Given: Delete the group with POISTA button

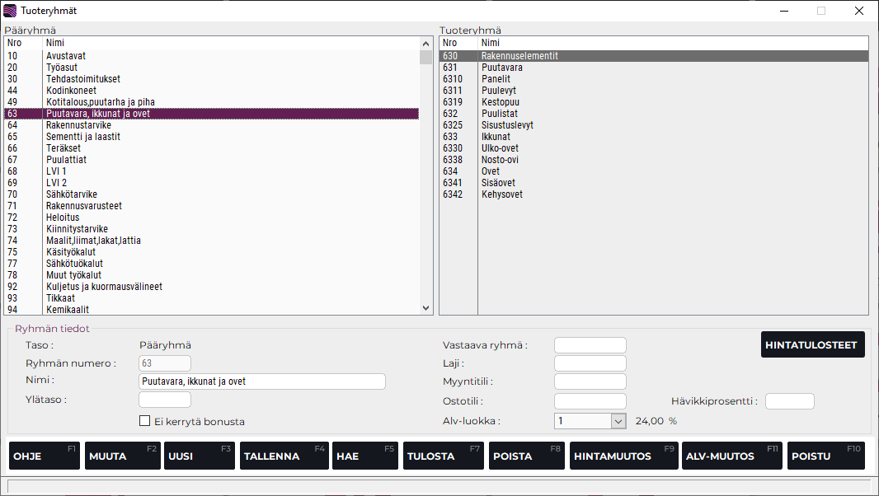Looking at the screenshot, I should [525, 456].
